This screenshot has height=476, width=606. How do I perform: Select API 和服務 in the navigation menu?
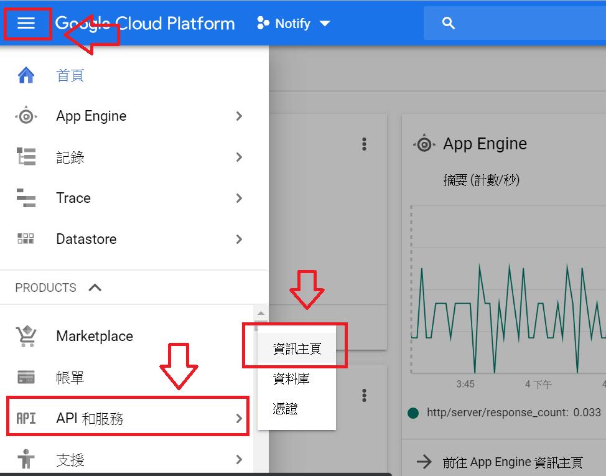(x=90, y=418)
